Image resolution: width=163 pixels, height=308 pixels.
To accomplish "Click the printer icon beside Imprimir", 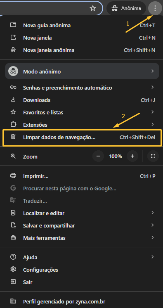I will (x=13, y=175).
